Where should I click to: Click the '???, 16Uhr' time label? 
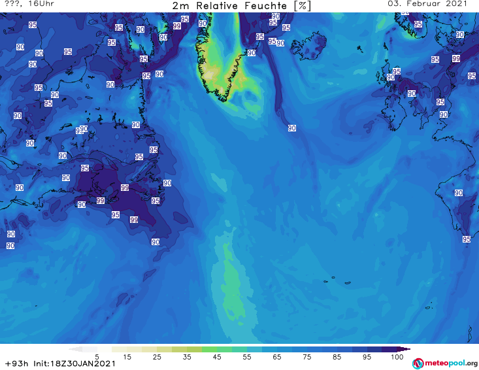(x=29, y=4)
